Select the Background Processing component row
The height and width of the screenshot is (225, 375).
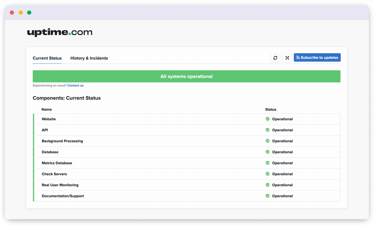(x=187, y=141)
